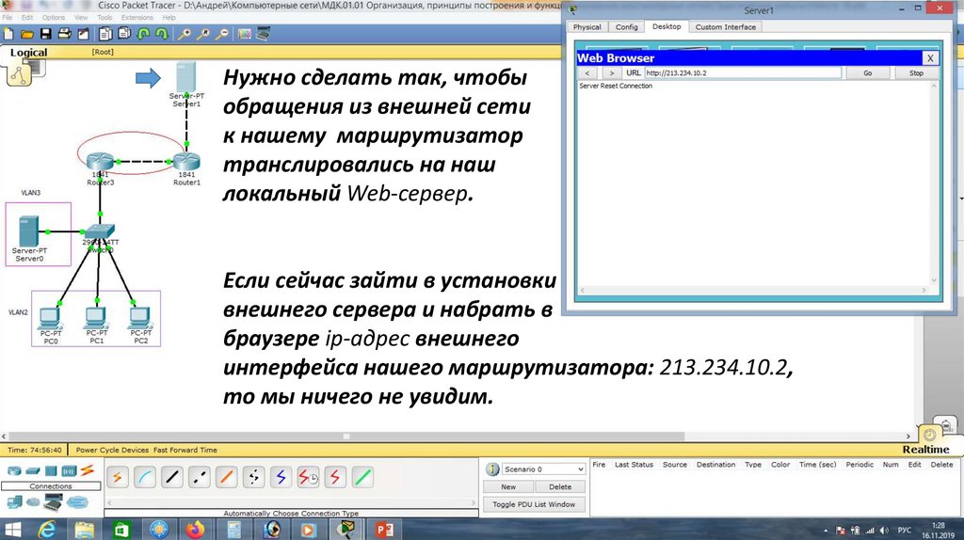Select the Custom Made Devices category icon
Image resolution: width=964 pixels, height=540 pixels.
54,503
